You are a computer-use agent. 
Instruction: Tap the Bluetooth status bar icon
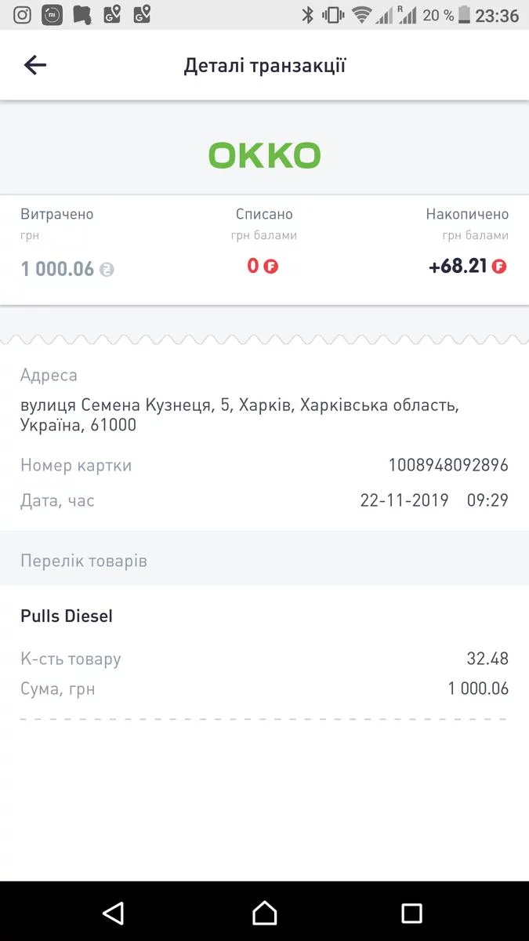click(308, 15)
